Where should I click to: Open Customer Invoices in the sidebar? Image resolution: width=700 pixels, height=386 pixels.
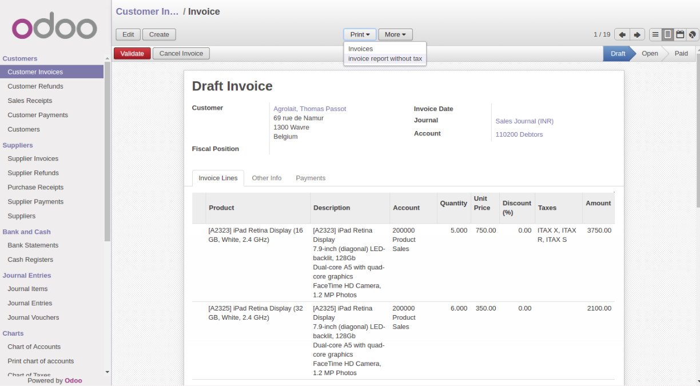(51, 72)
